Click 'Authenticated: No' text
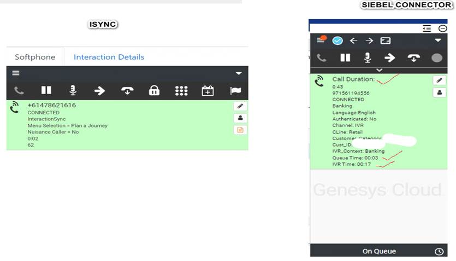The width and height of the screenshot is (456, 261). click(354, 119)
